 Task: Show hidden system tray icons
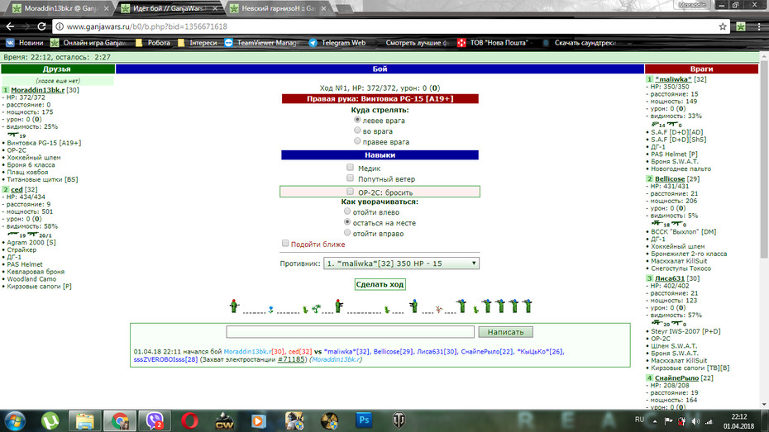(655, 421)
